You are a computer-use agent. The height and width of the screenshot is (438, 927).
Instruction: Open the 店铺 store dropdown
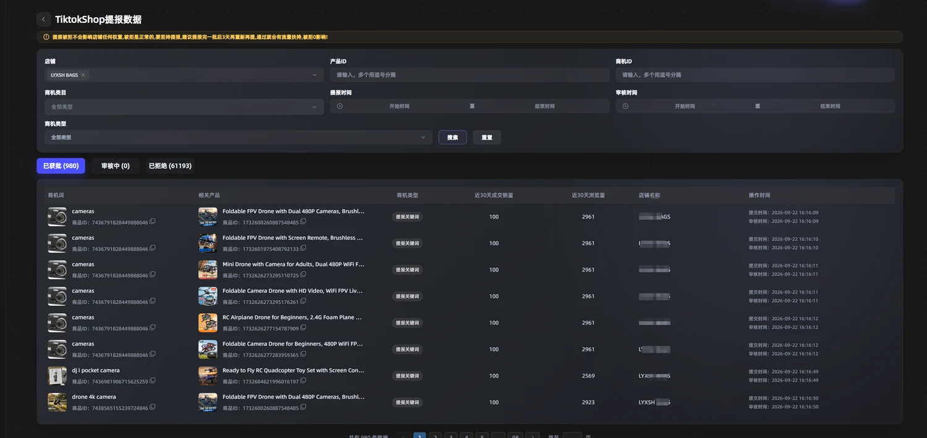click(184, 75)
